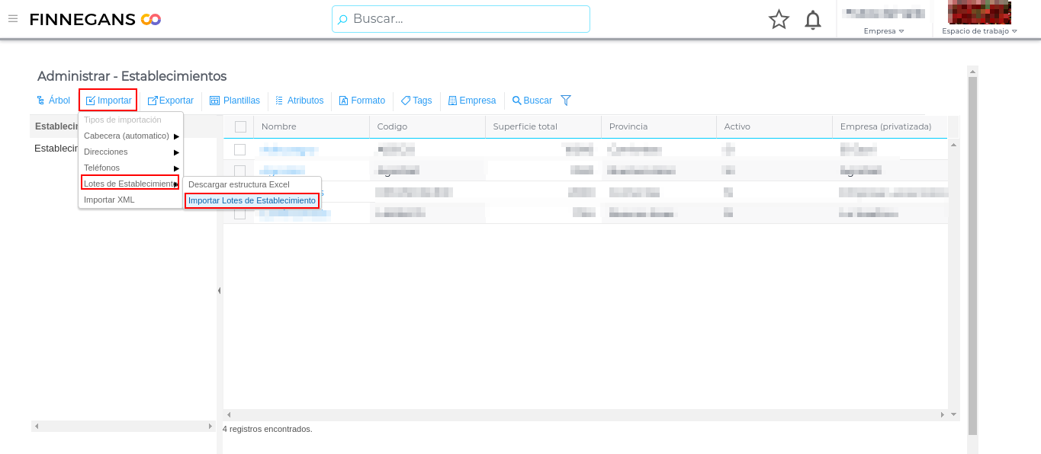Image resolution: width=1041 pixels, height=454 pixels.
Task: Click the left panel scroll-left arrow
Action: tap(36, 426)
